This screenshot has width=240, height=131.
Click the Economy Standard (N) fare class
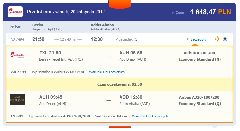pyautogui.click(x=200, y=59)
